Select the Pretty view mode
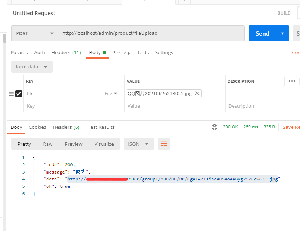 coord(24,144)
